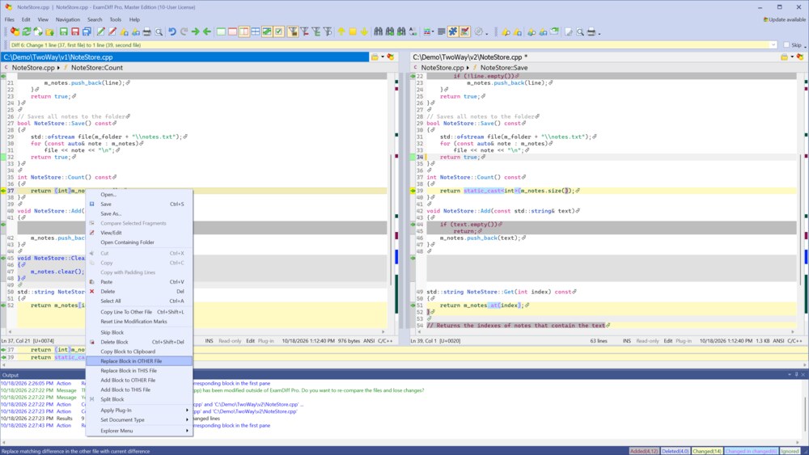The height and width of the screenshot is (455, 809).
Task: Show only the first (green) pane
Action: point(221,32)
